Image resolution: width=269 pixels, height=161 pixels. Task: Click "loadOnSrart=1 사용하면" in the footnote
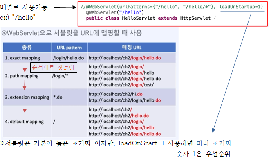pyautogui.click(x=156, y=143)
